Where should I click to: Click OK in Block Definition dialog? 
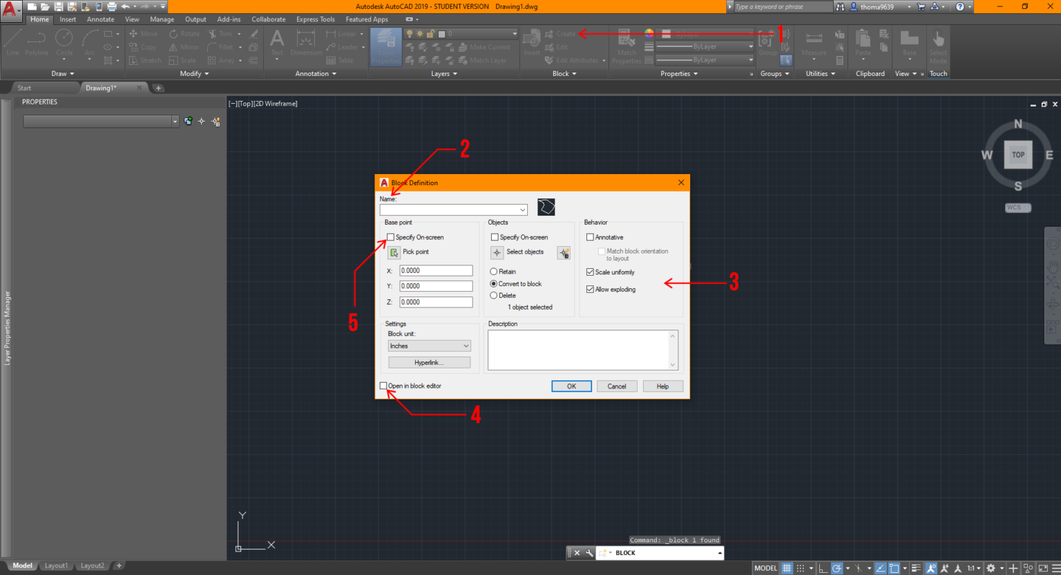[571, 386]
